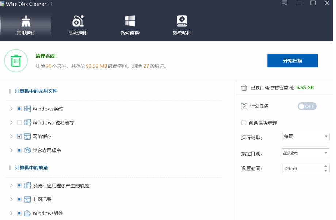The width and height of the screenshot is (336, 220).
Task: Increase the 设置时间 with up arrow
Action: click(x=326, y=166)
